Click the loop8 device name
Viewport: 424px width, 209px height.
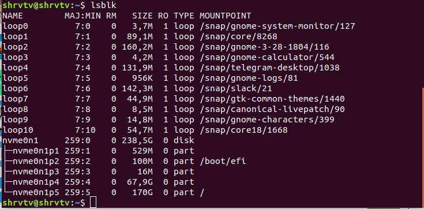pos(15,109)
